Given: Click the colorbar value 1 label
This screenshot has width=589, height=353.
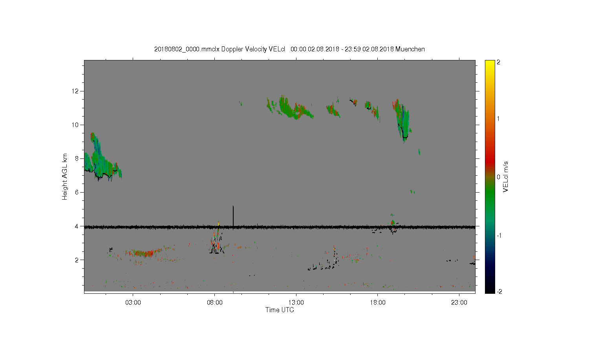Looking at the screenshot, I should [x=499, y=118].
